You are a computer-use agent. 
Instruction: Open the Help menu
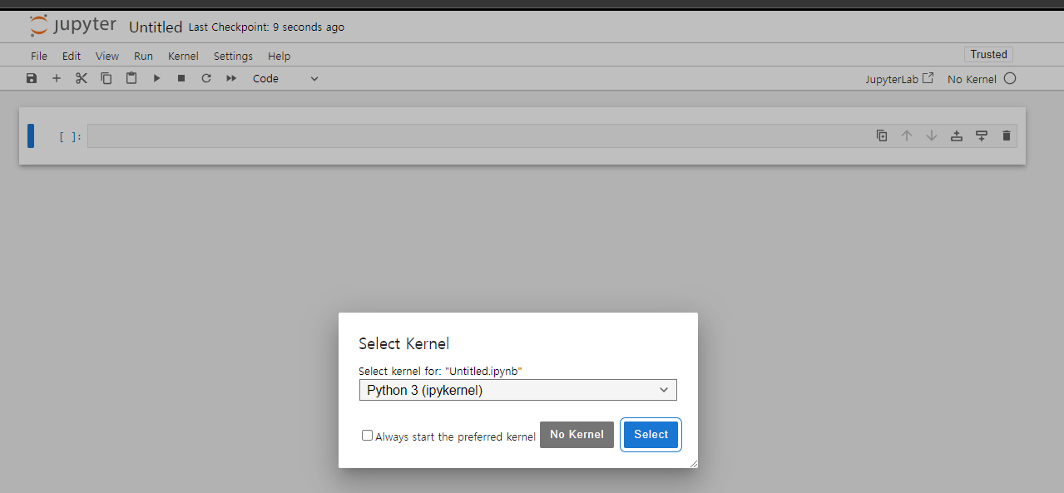point(280,56)
